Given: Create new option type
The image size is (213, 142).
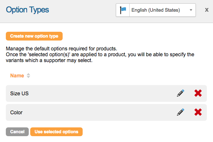Looking at the screenshot, I should click(34, 36).
